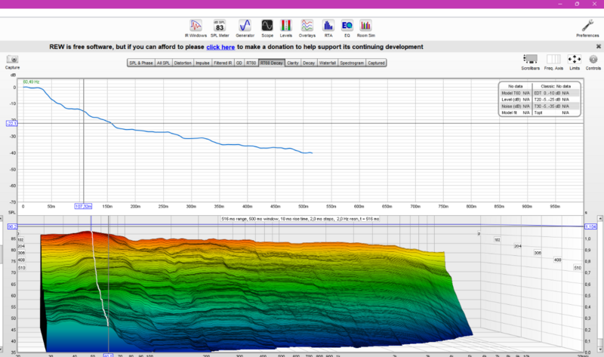Open the IR Windows tool

[196, 25]
